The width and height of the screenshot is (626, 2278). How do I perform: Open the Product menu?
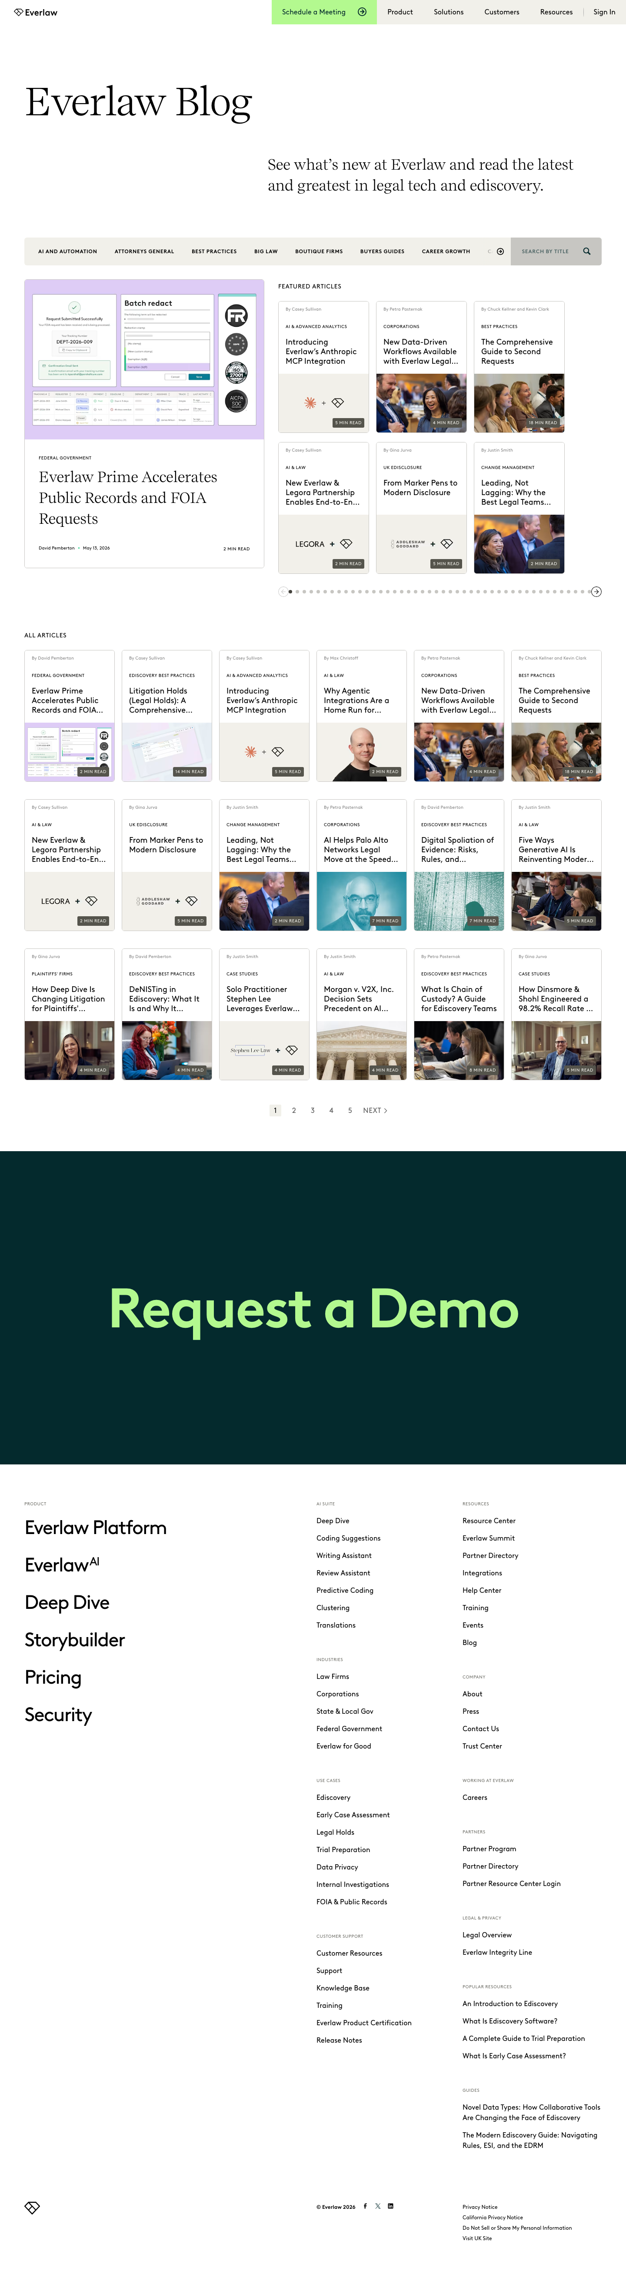point(400,12)
